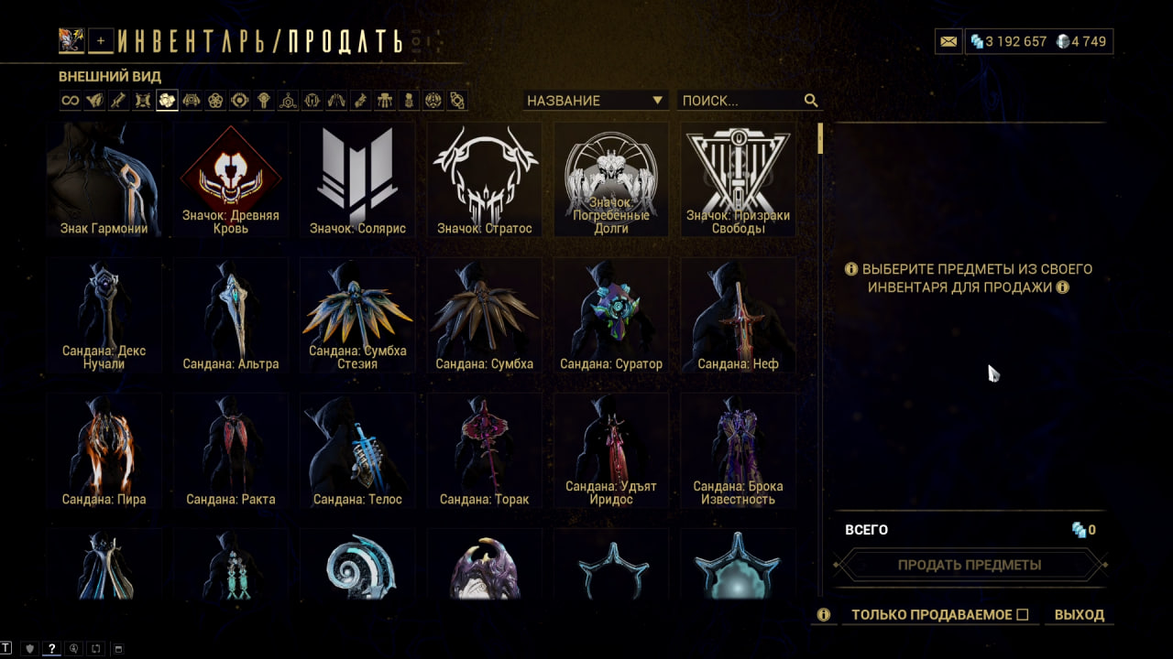Image resolution: width=1173 pixels, height=659 pixels.
Task: Open the НАЗВАНИЕ sort dropdown
Action: (x=595, y=101)
